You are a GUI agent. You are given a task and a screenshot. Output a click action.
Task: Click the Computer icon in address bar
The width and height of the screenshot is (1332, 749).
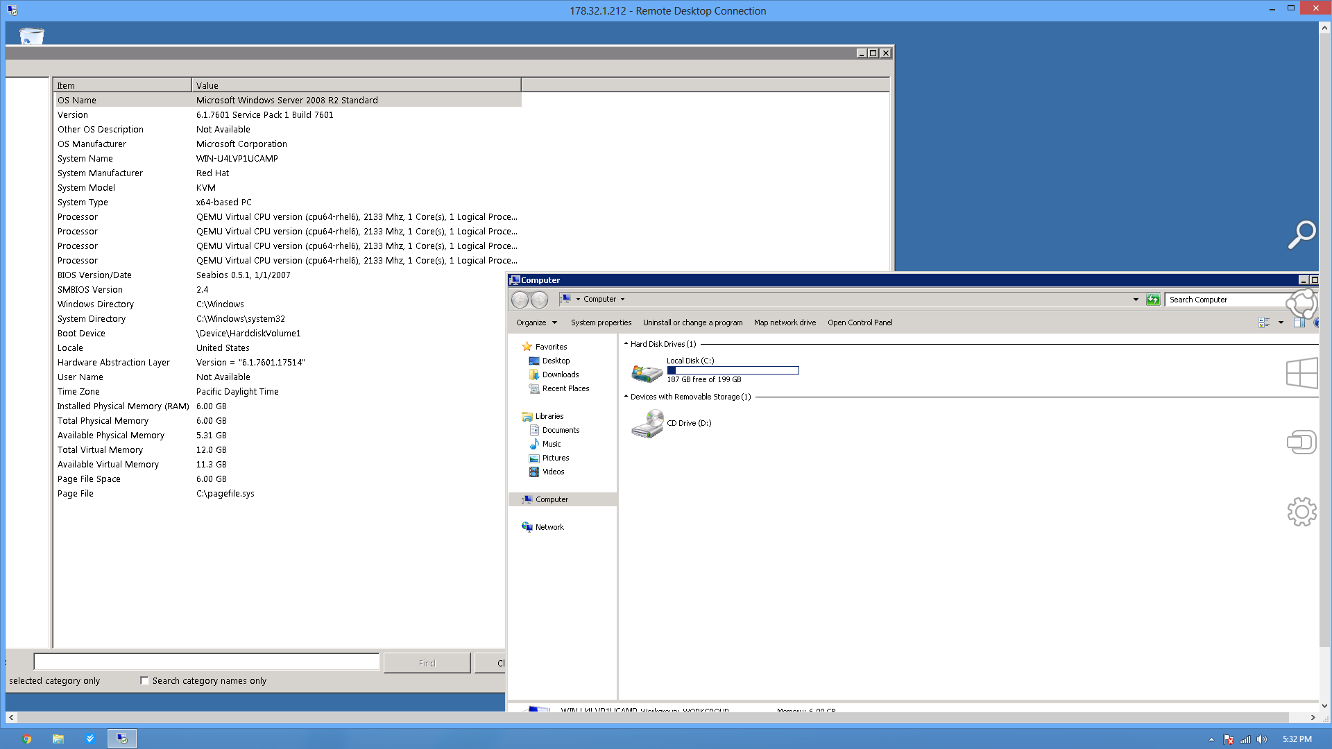click(x=566, y=300)
